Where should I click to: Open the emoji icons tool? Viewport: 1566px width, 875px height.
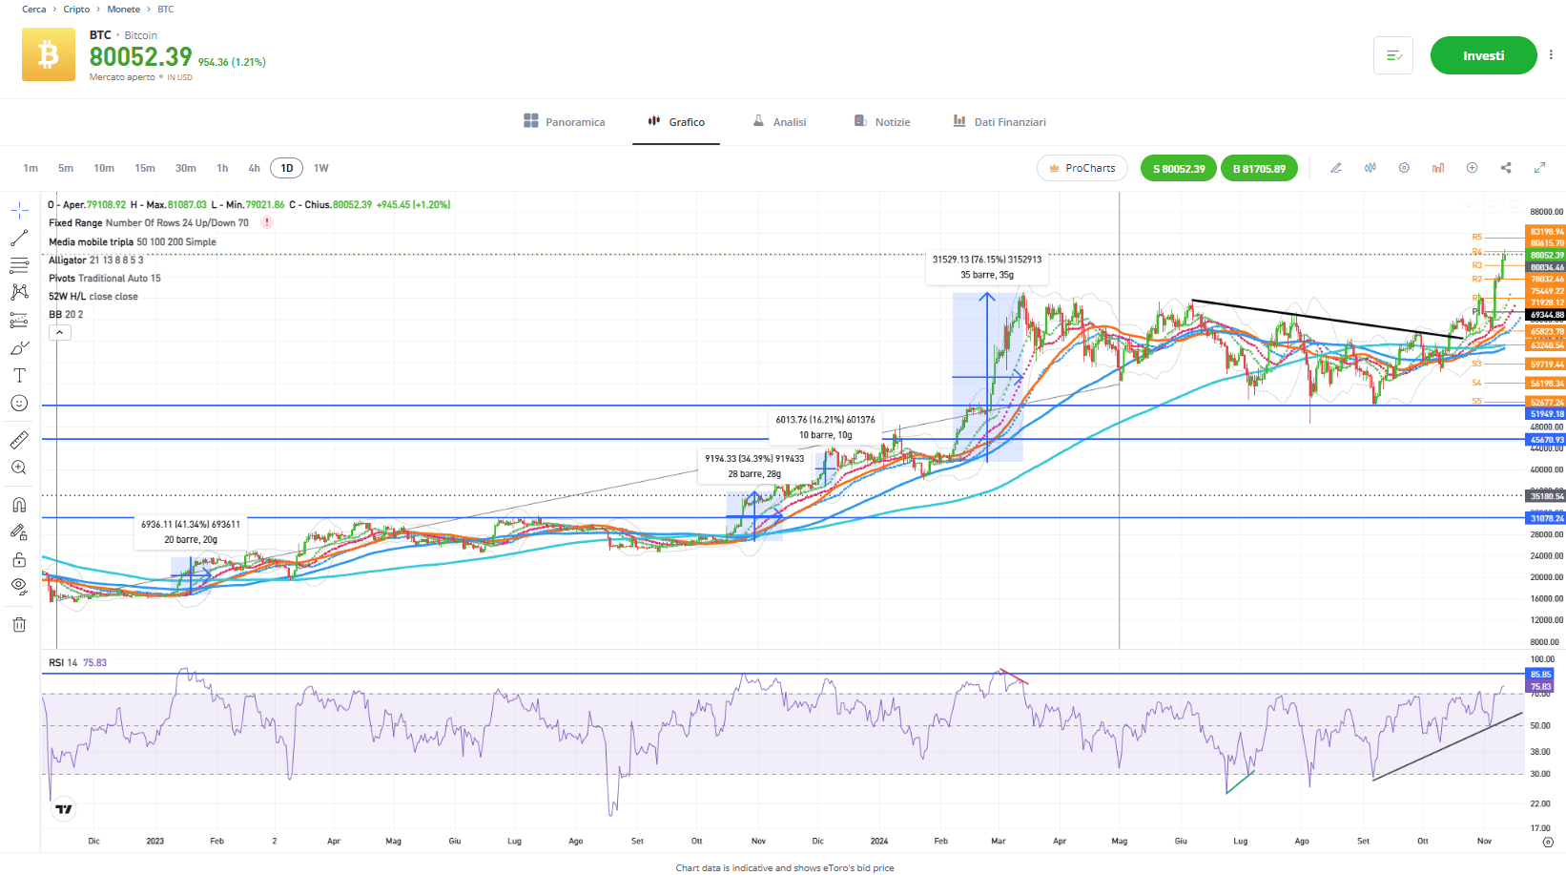click(19, 404)
